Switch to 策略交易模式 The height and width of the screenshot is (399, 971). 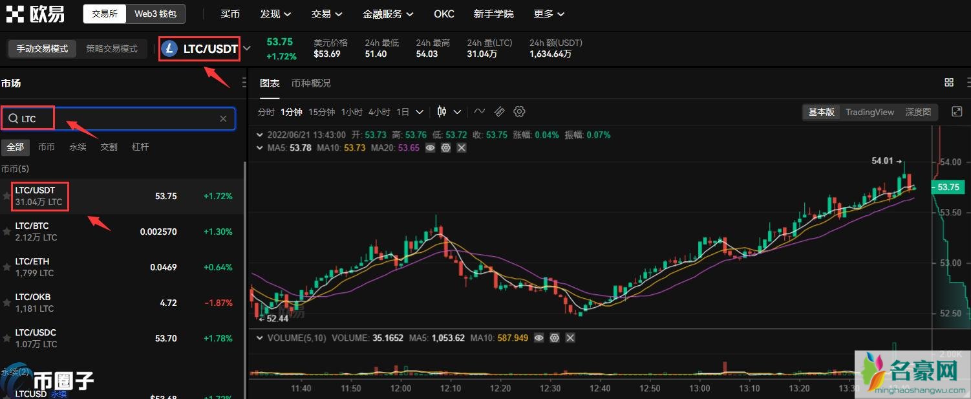111,49
